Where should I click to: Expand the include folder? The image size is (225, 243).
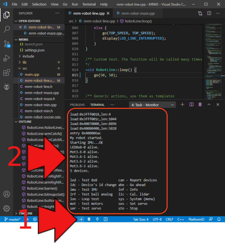[x=28, y=56]
